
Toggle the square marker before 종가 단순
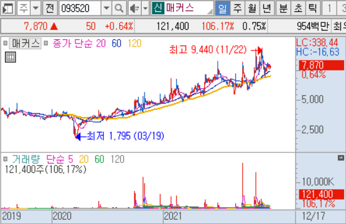click(x=45, y=44)
